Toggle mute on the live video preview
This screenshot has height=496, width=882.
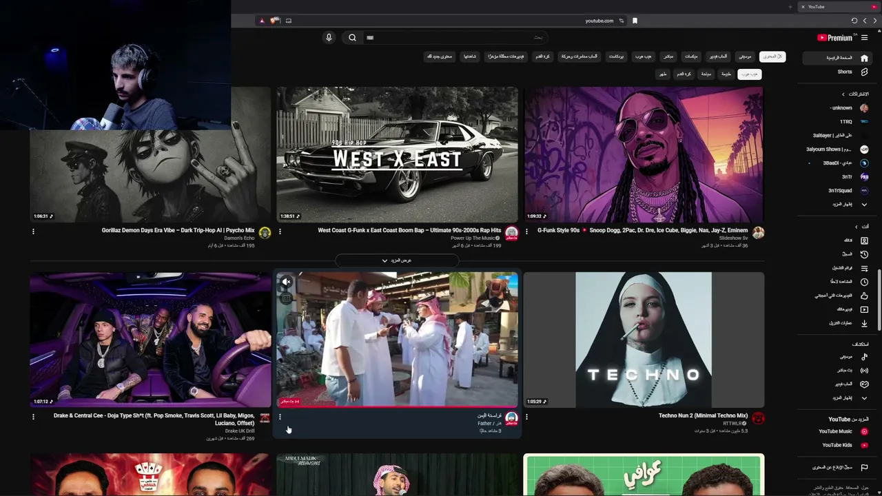[287, 282]
